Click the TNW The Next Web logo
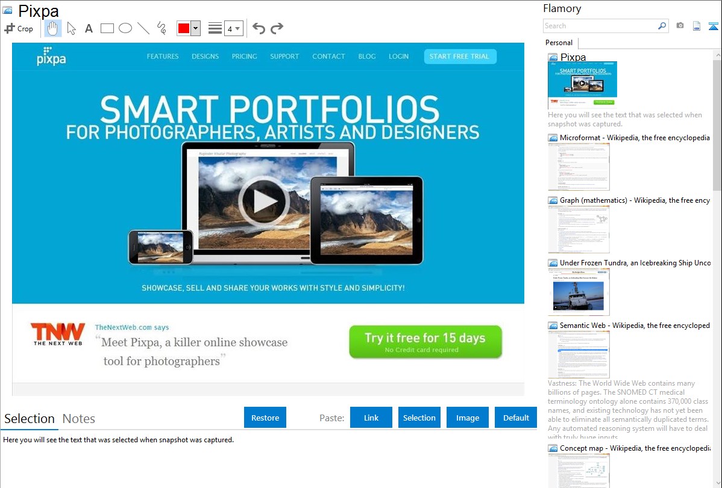722x488 pixels. [58, 334]
